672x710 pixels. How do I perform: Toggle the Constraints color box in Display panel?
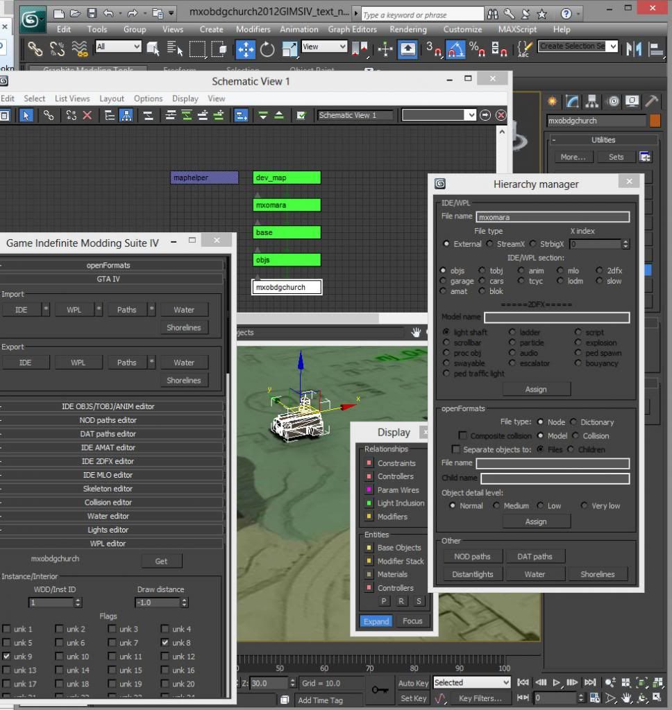coord(369,463)
